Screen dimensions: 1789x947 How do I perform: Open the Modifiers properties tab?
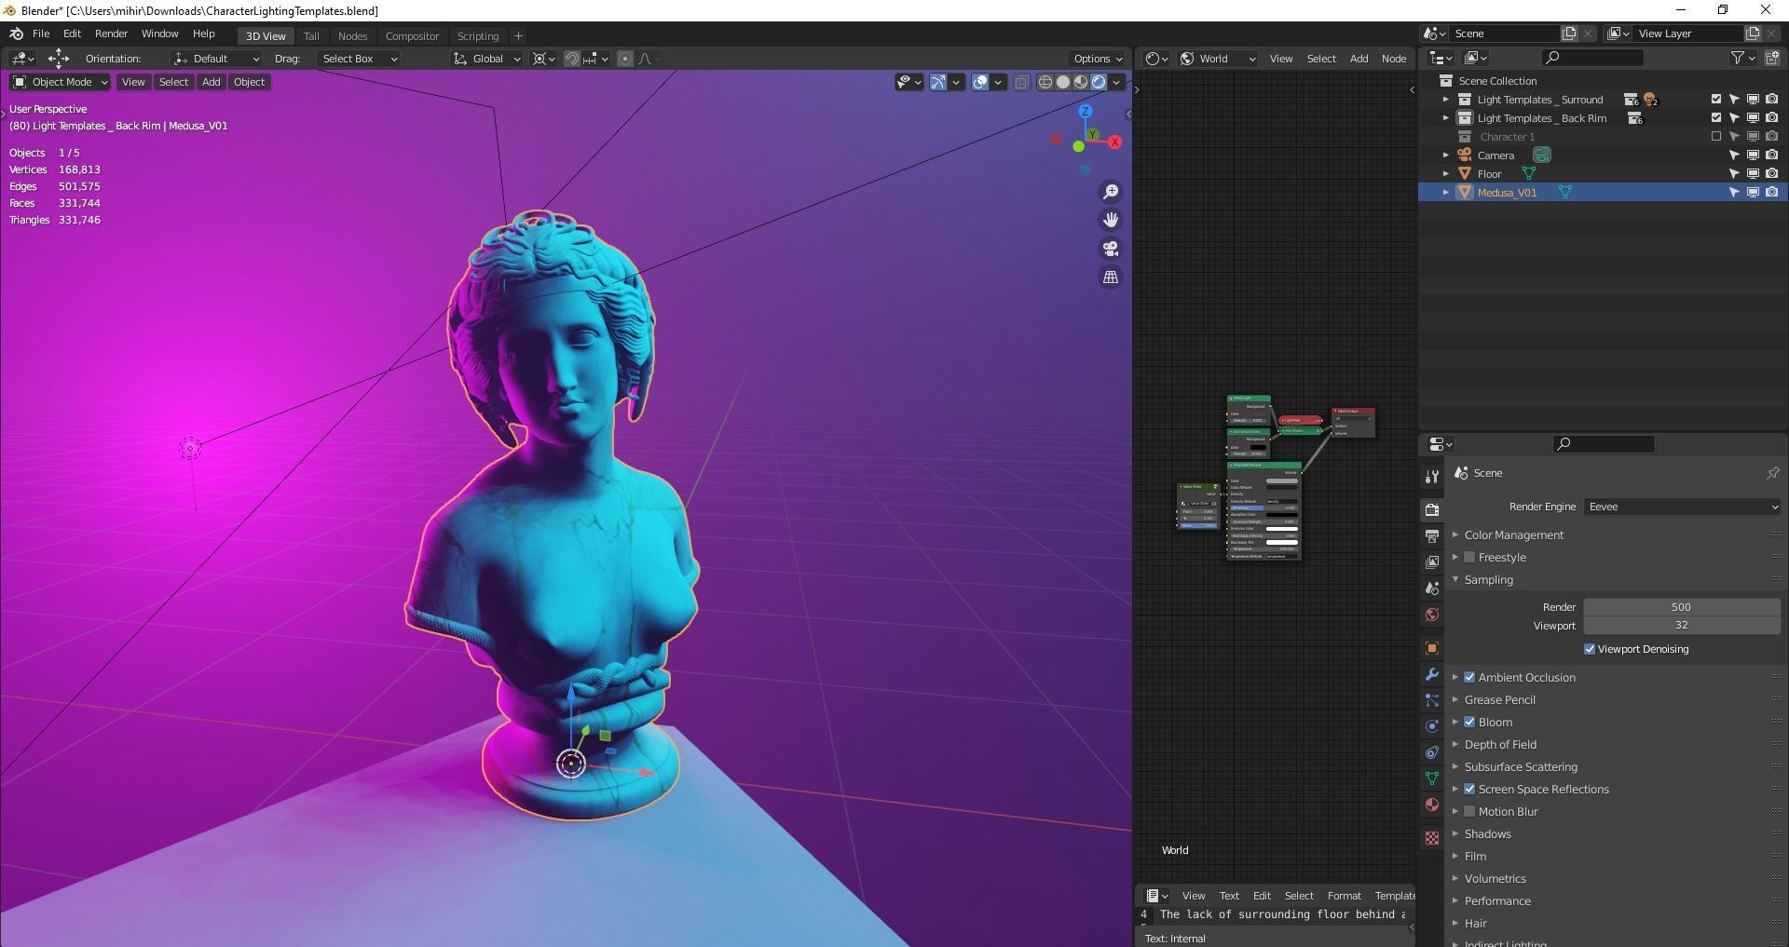pos(1432,674)
